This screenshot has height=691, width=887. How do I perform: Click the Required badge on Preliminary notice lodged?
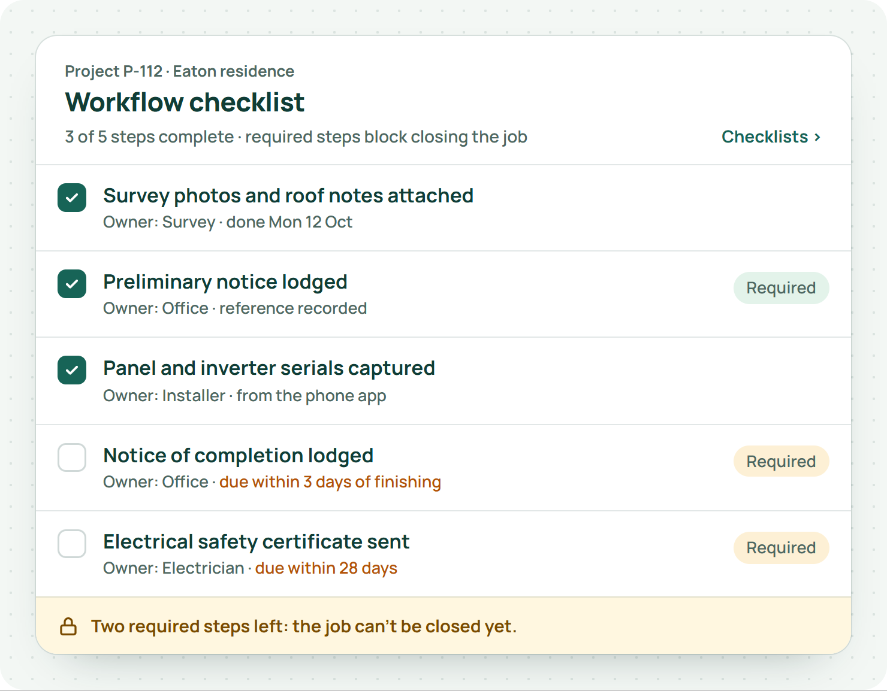pyautogui.click(x=781, y=288)
